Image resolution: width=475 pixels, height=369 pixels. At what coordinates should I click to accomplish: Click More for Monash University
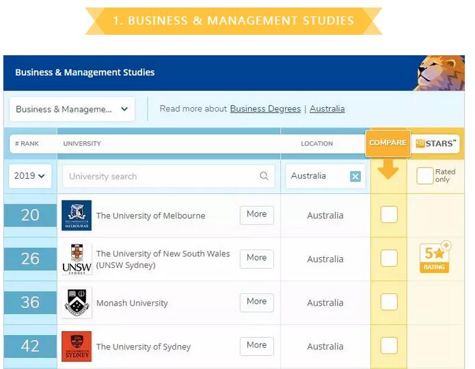256,302
